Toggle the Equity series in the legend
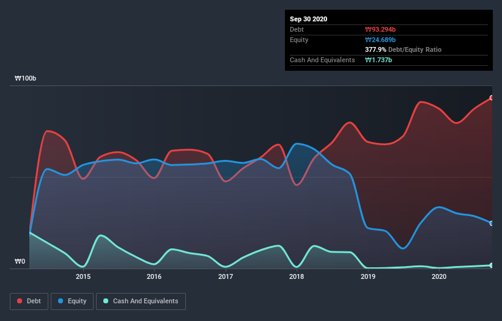 72,301
